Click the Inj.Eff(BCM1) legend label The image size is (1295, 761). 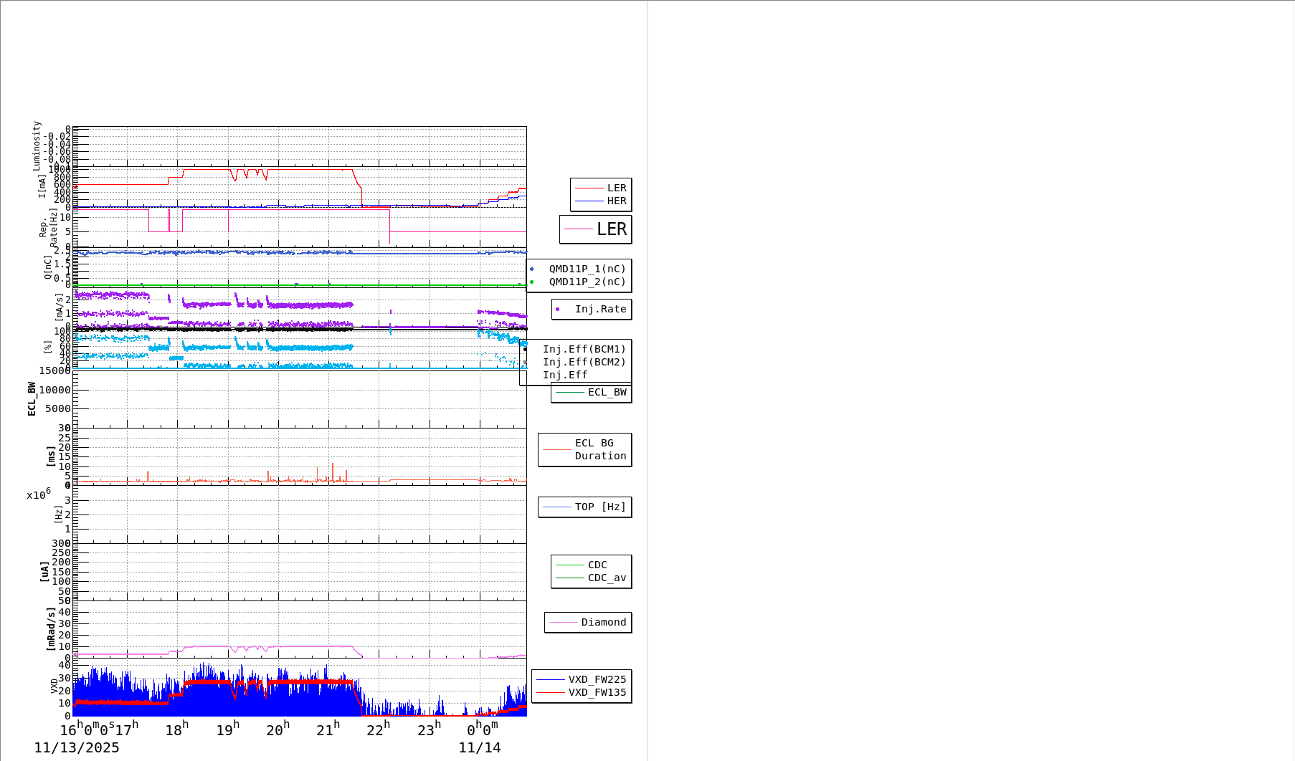584,350
